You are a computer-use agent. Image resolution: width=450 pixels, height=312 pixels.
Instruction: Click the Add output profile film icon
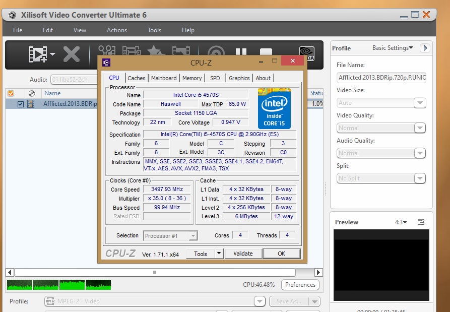click(181, 50)
